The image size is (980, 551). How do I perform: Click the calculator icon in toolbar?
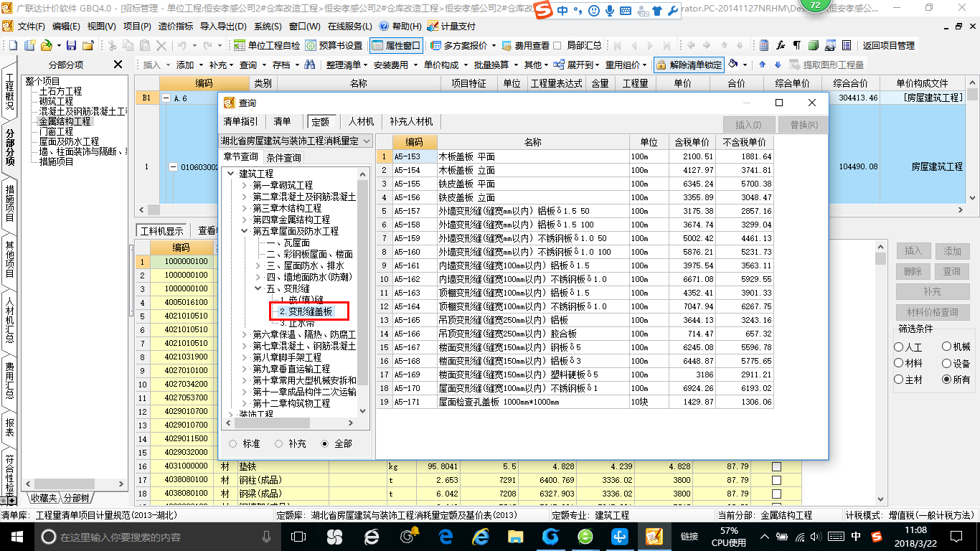[x=765, y=45]
